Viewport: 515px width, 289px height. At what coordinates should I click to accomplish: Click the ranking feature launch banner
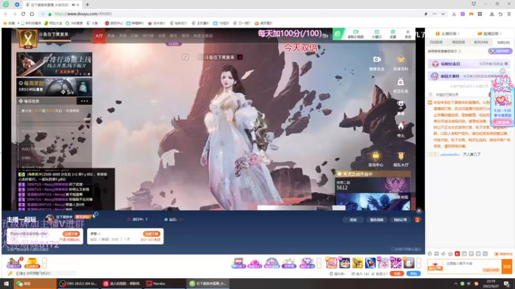54,64
